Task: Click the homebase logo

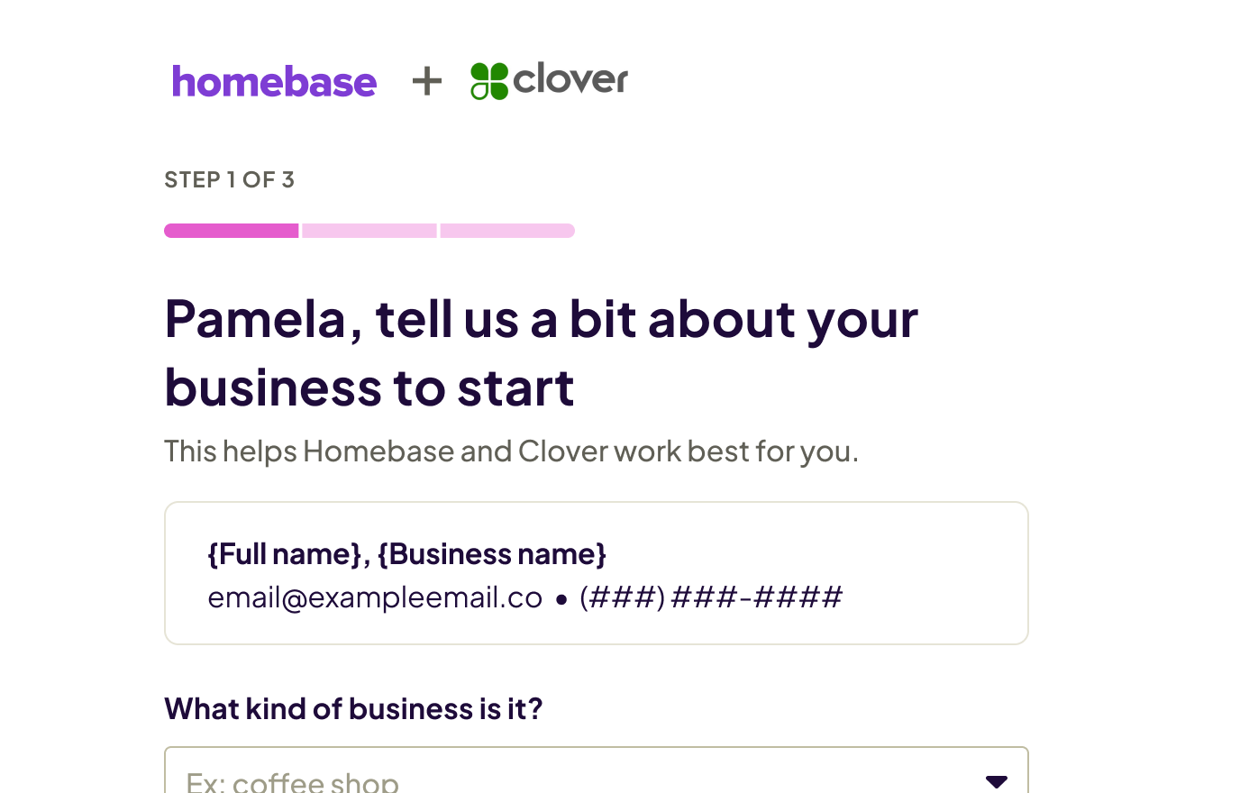Action: pos(274,82)
